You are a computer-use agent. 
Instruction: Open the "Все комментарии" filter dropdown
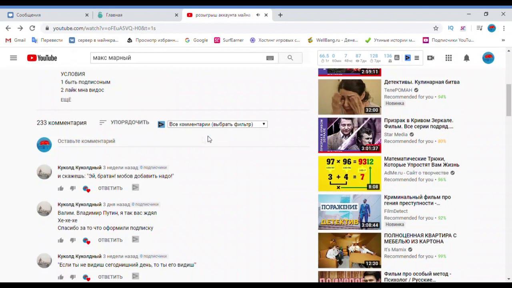pyautogui.click(x=217, y=124)
